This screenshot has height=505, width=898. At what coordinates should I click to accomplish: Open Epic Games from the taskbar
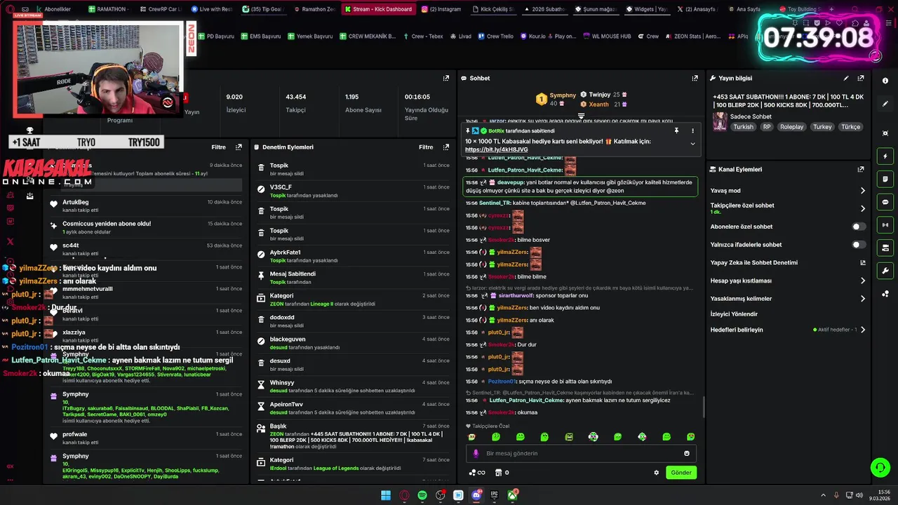pos(495,495)
